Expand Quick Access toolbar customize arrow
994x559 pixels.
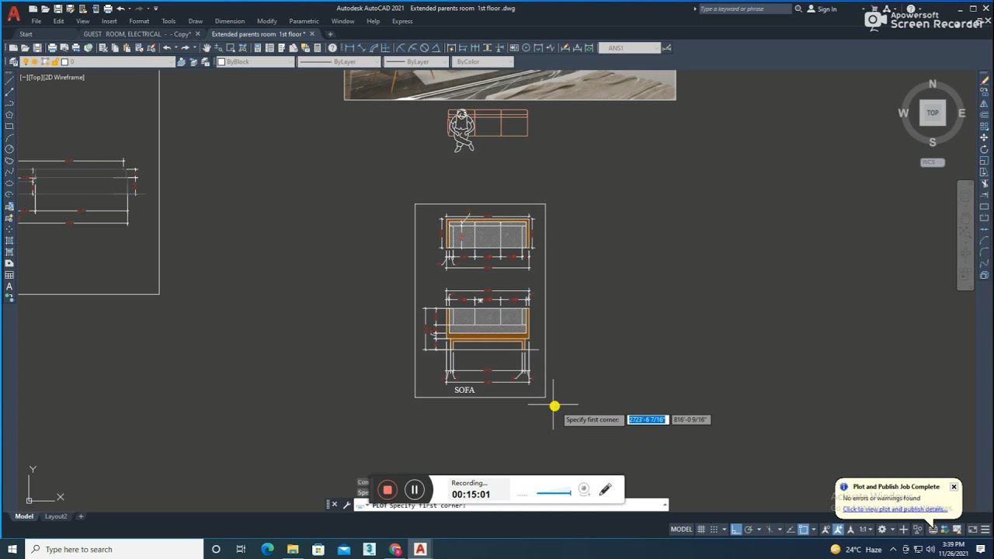pos(155,9)
